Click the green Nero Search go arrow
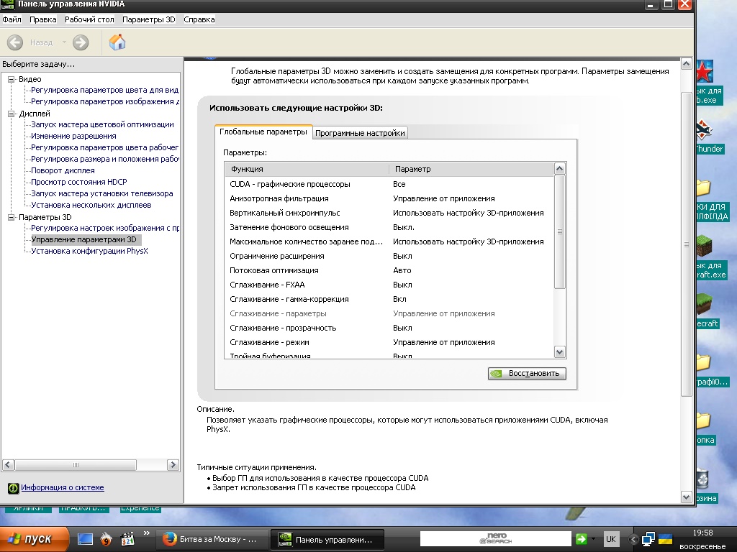 [582, 539]
